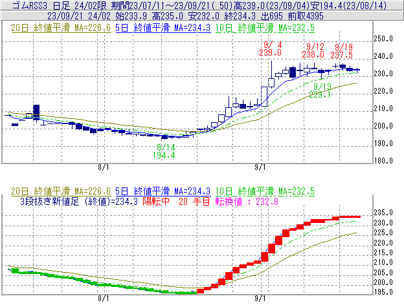Click the 240.0 price axis label

[x=383, y=56]
